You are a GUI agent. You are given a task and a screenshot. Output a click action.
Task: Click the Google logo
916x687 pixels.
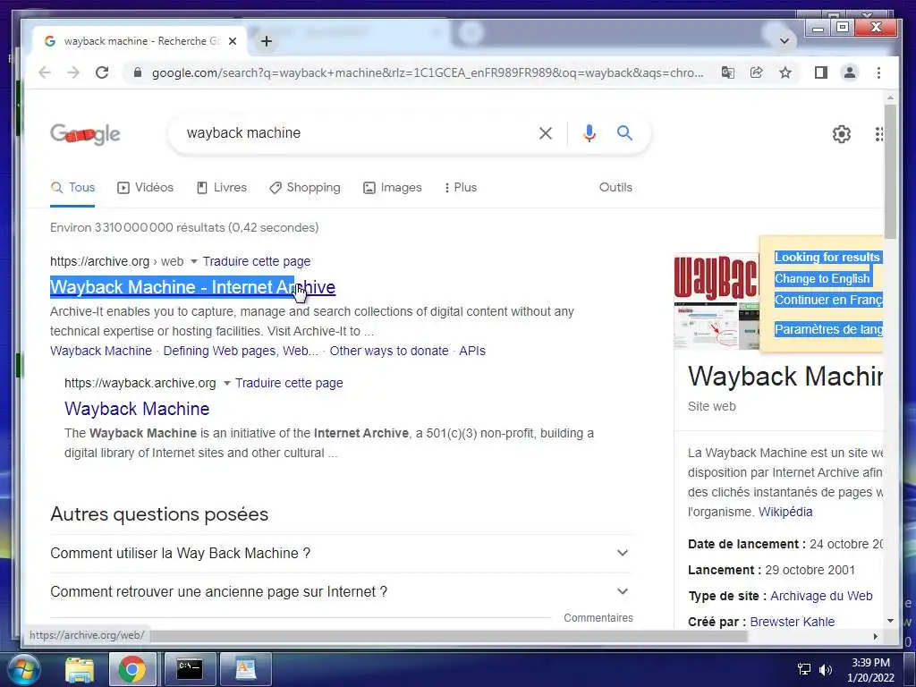(85, 134)
